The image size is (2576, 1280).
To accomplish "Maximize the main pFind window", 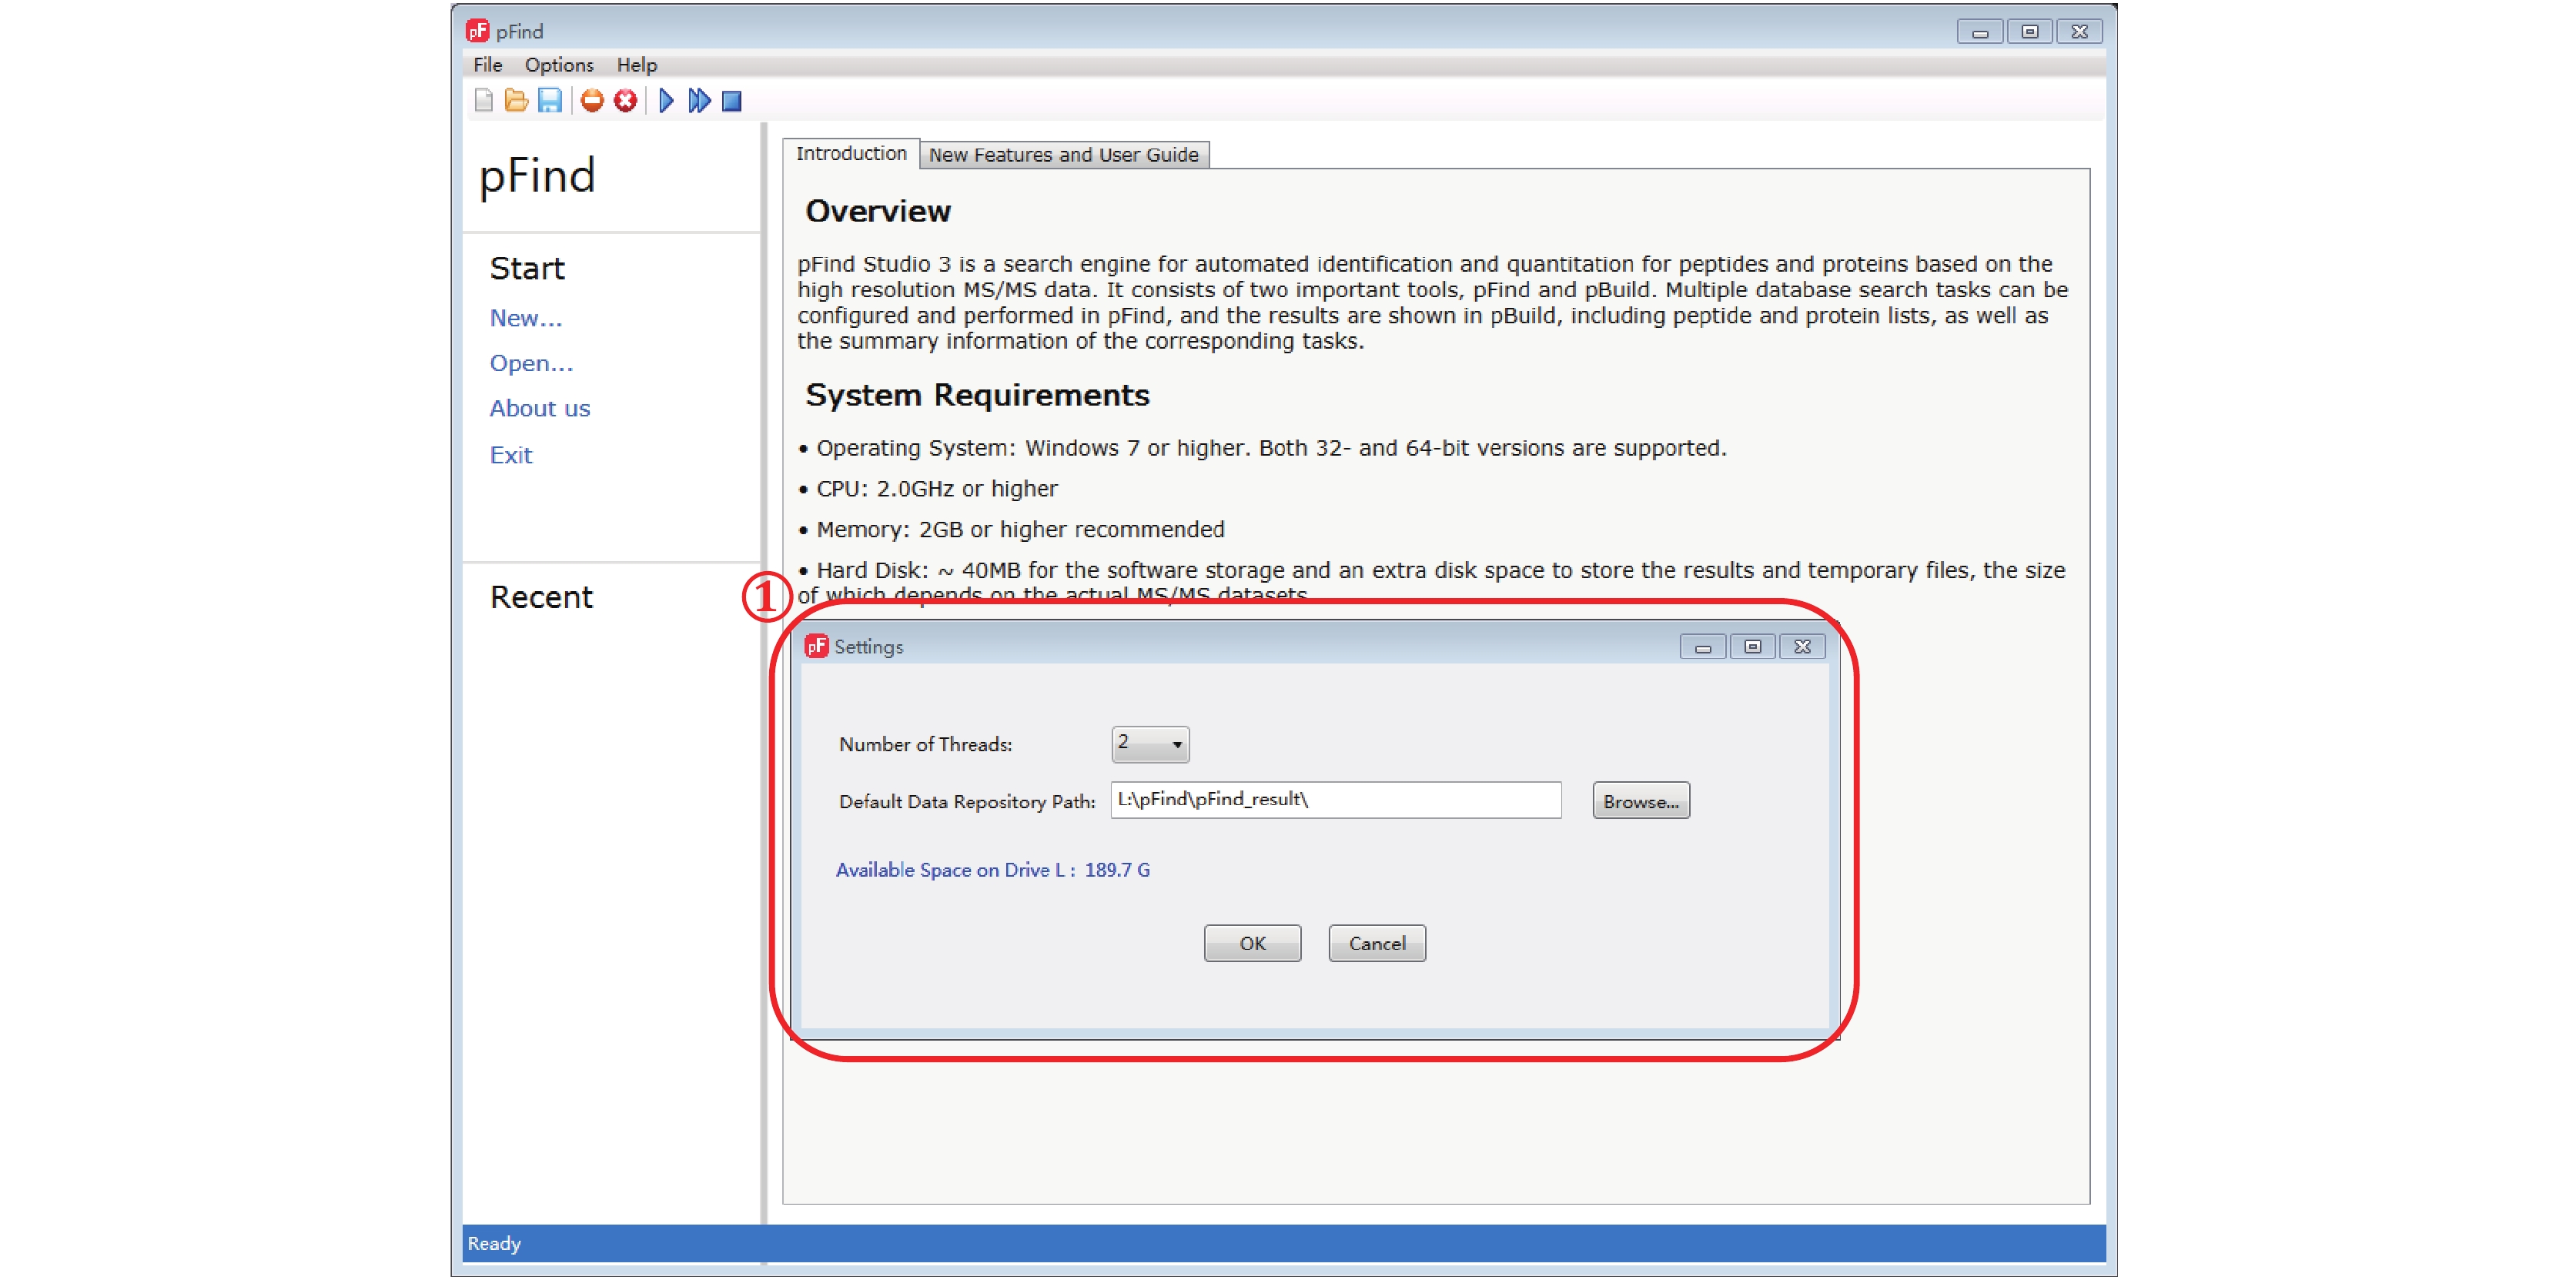I will [2029, 32].
